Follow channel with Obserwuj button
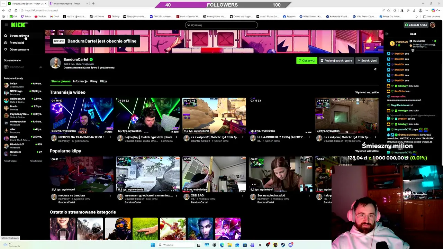The height and width of the screenshot is (249, 443). click(307, 61)
